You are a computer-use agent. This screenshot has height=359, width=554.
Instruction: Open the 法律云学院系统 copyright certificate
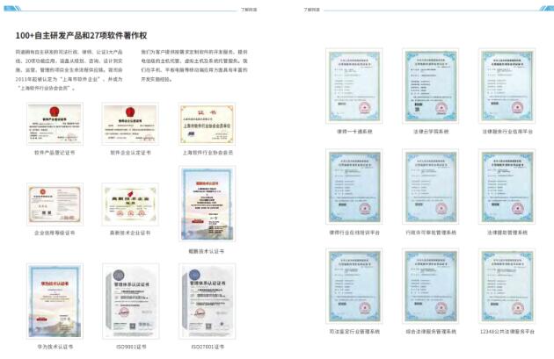pyautogui.click(x=431, y=84)
